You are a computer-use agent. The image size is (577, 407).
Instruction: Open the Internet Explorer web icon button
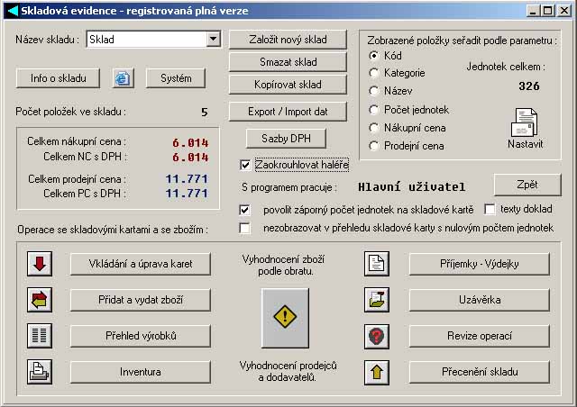point(123,78)
